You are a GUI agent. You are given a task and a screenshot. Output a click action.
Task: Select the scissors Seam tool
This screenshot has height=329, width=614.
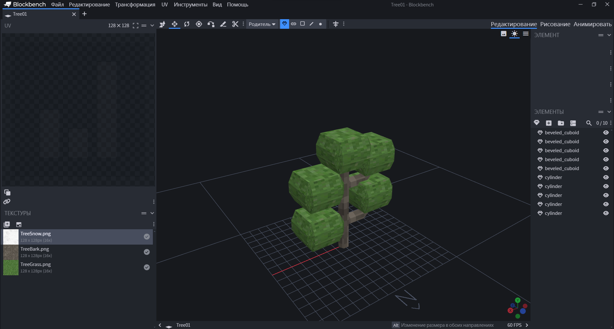pos(235,24)
